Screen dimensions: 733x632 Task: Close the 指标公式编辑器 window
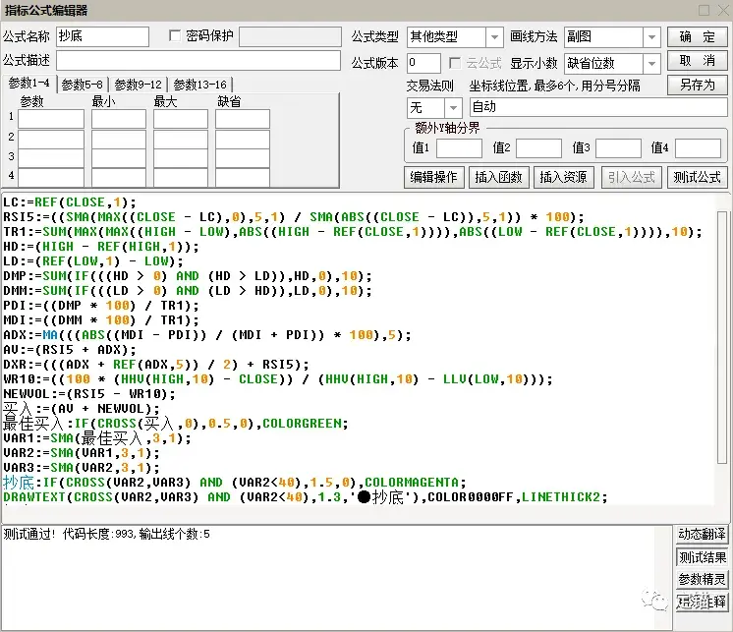723,10
